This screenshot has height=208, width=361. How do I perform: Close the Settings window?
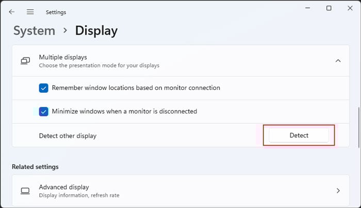(351, 8)
